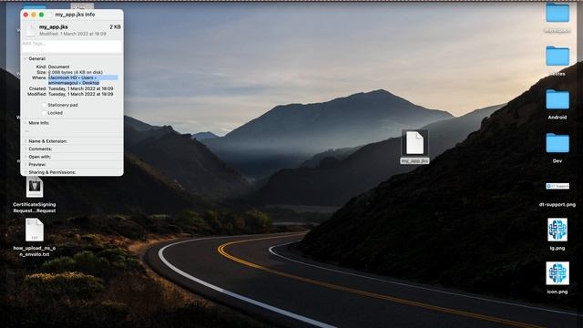
Task: Open the topmost folder on the right edge
Action: coord(557,13)
